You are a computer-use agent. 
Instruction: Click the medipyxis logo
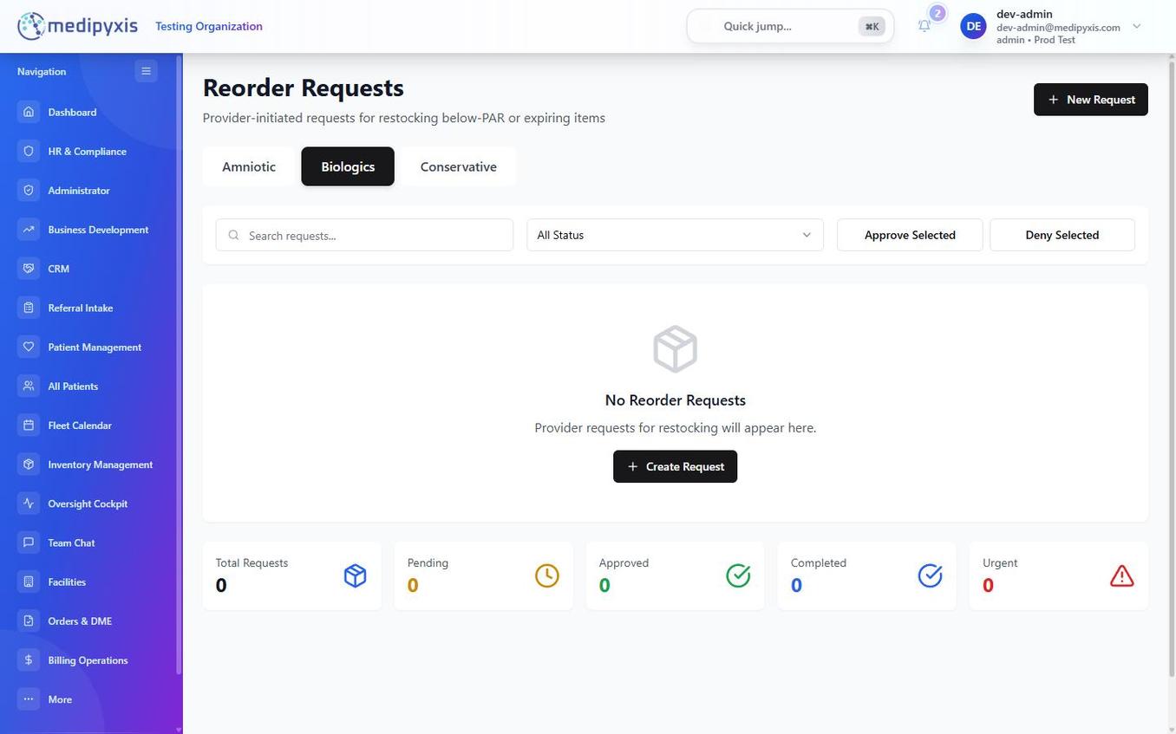point(77,26)
